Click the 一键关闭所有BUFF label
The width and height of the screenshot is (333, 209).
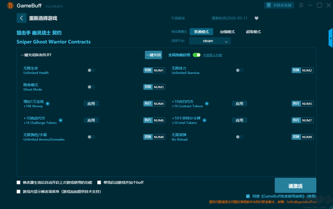point(36,55)
